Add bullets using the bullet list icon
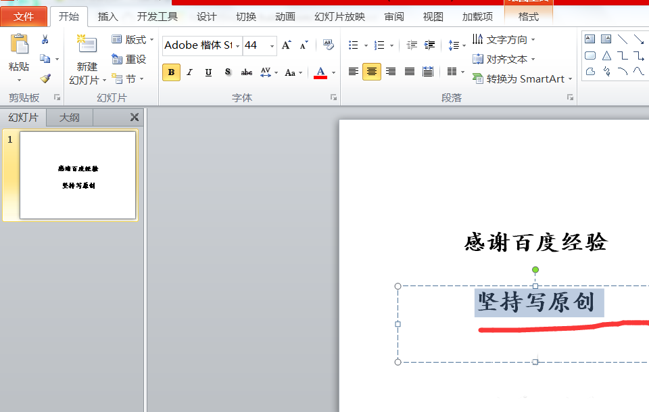 [354, 45]
